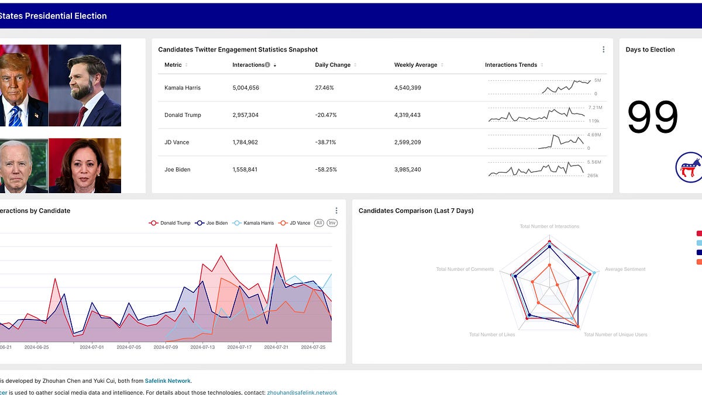Click the Days to Election card title
This screenshot has width=702, height=395.
coord(650,50)
